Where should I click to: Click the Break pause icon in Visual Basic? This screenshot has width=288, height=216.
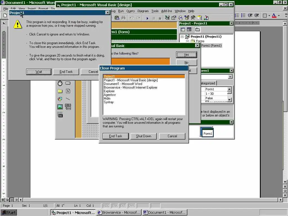coord(154,18)
